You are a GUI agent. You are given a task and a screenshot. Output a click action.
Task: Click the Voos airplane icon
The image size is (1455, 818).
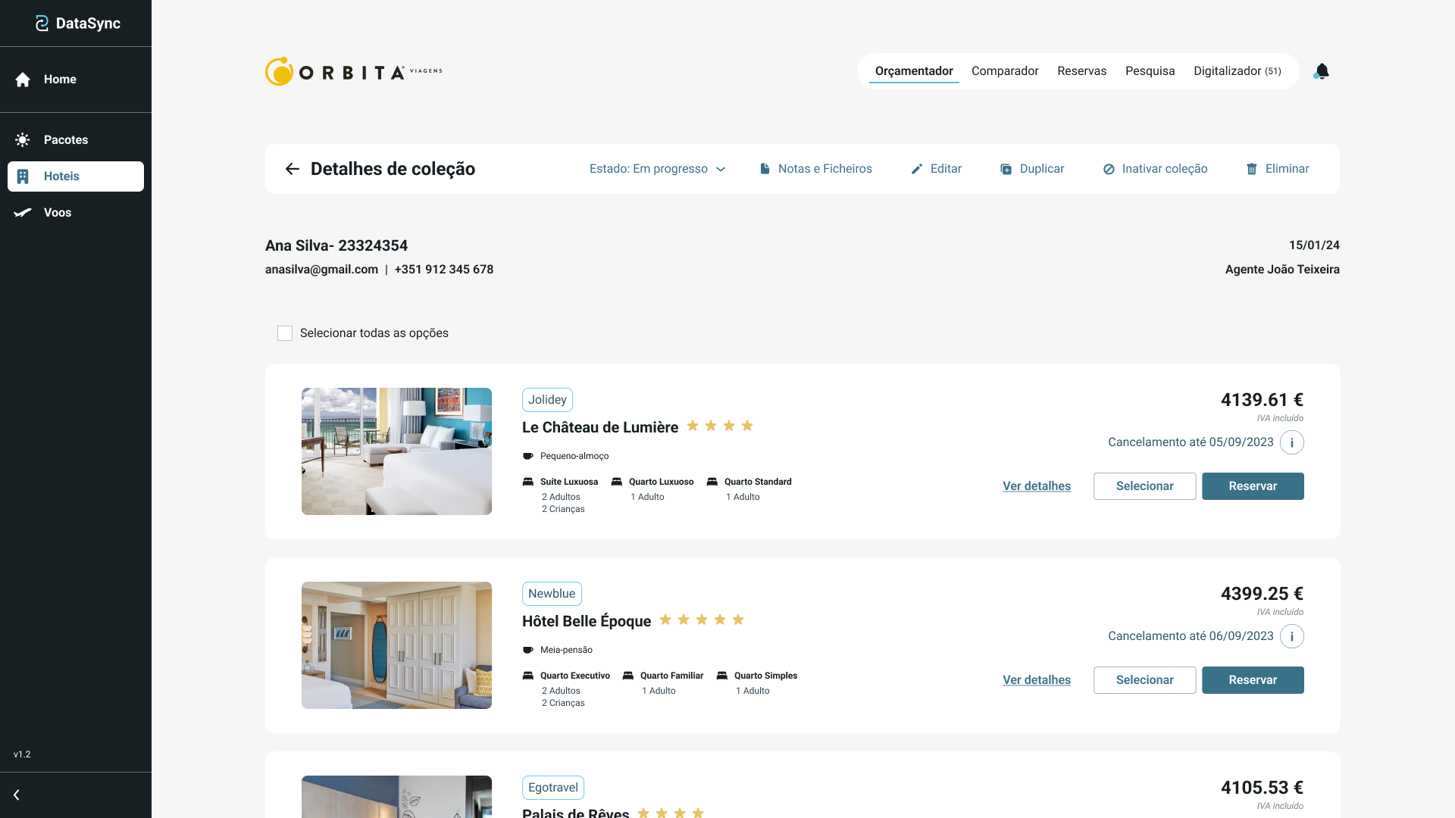pyautogui.click(x=23, y=213)
